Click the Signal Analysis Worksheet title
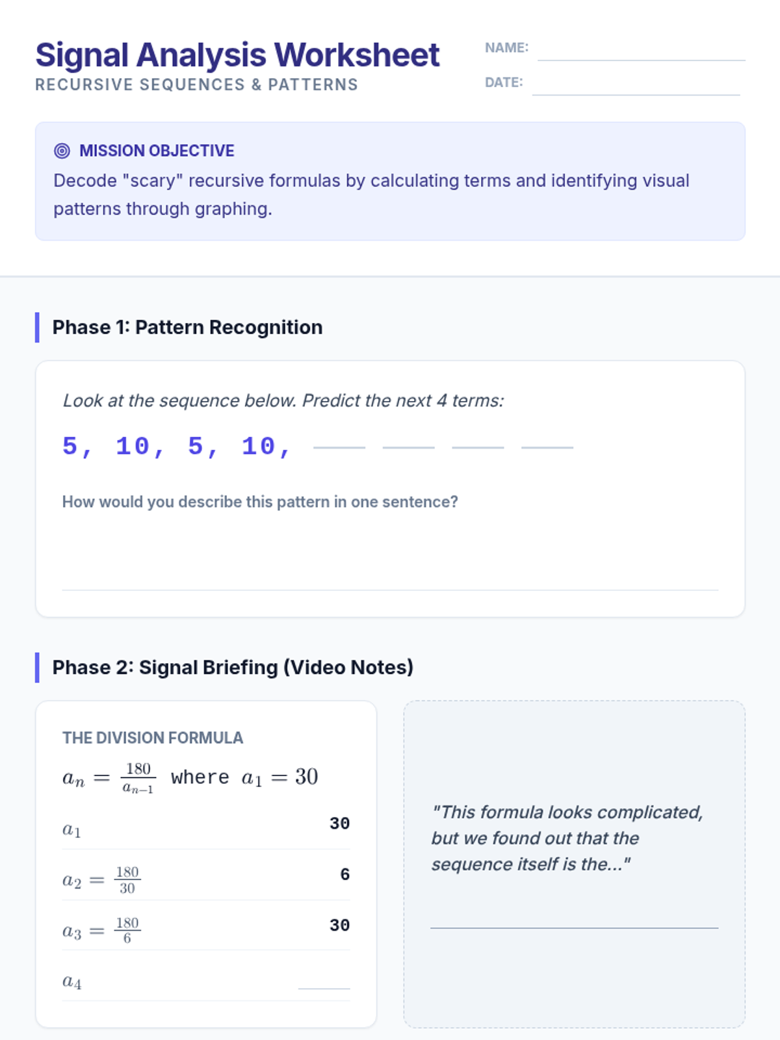This screenshot has width=780, height=1040. 237,55
